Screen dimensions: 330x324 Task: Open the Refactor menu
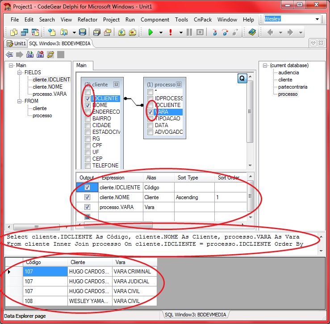pos(88,20)
